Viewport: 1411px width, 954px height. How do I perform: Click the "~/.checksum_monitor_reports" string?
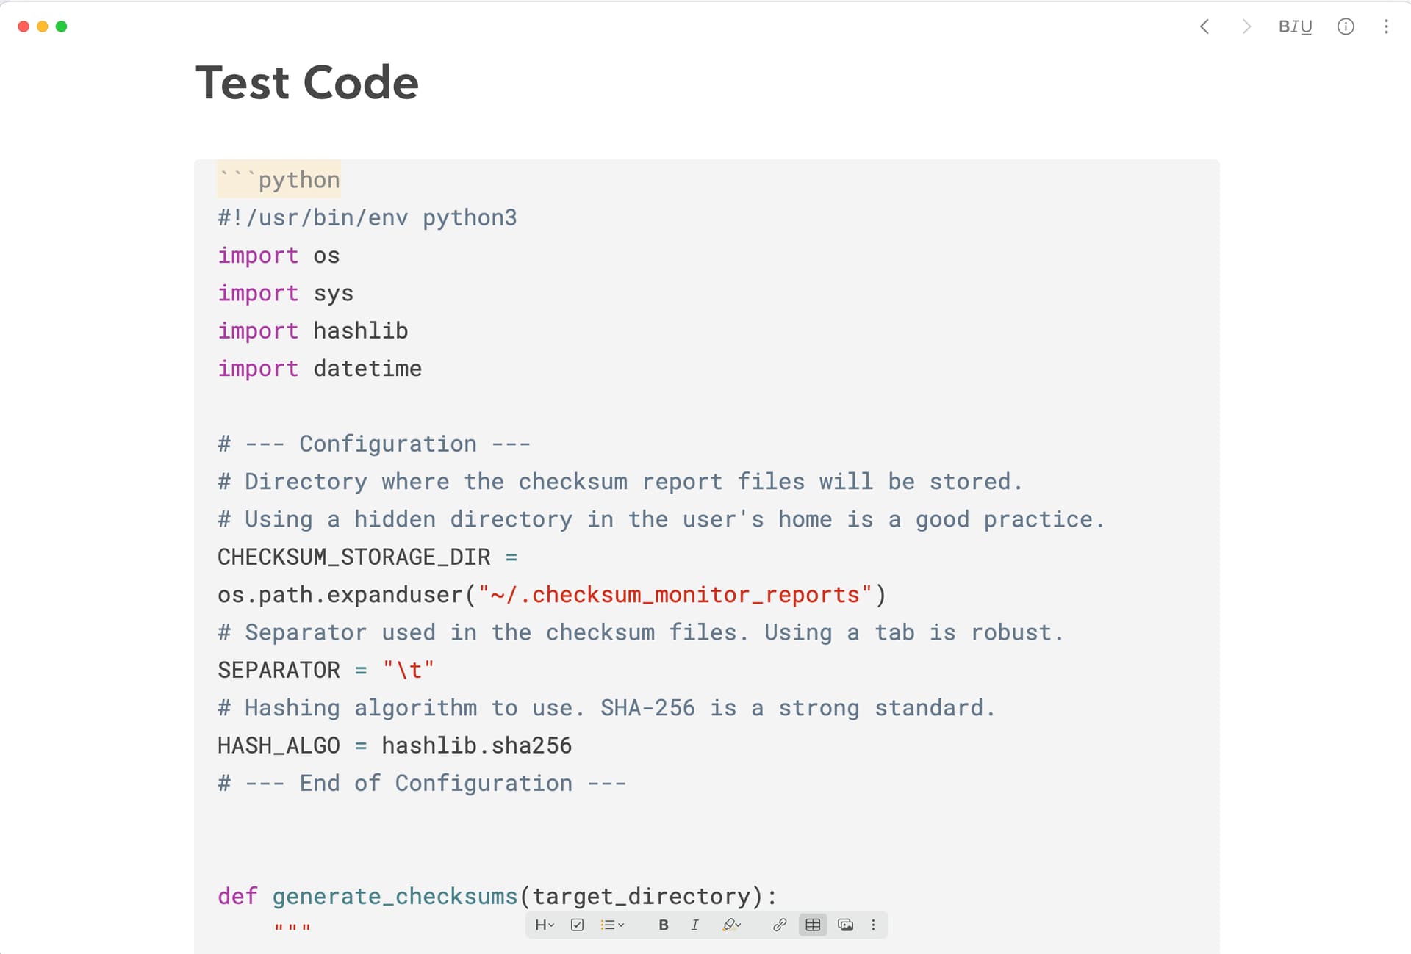[675, 594]
